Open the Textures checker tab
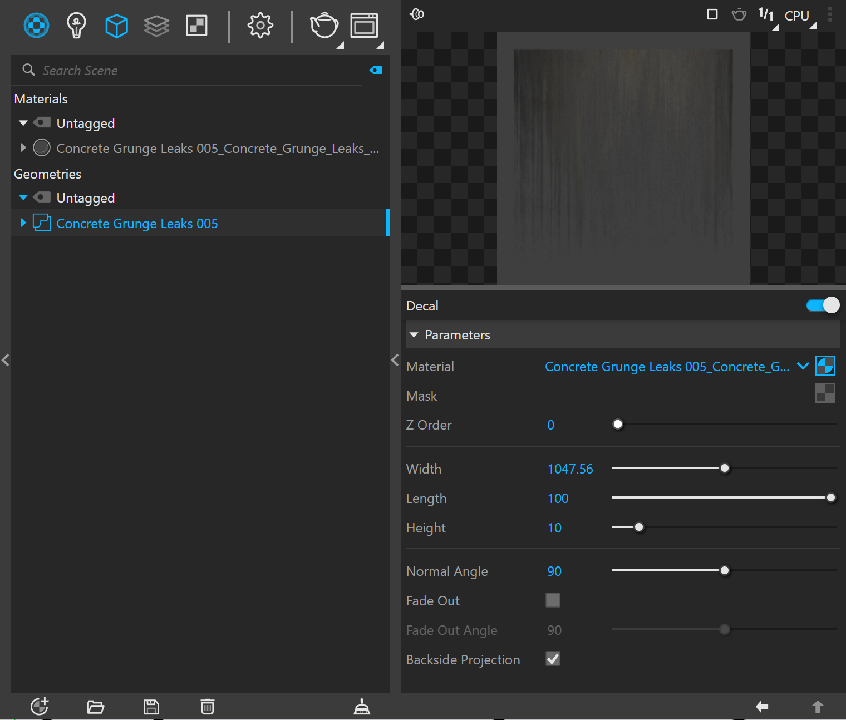 tap(196, 26)
